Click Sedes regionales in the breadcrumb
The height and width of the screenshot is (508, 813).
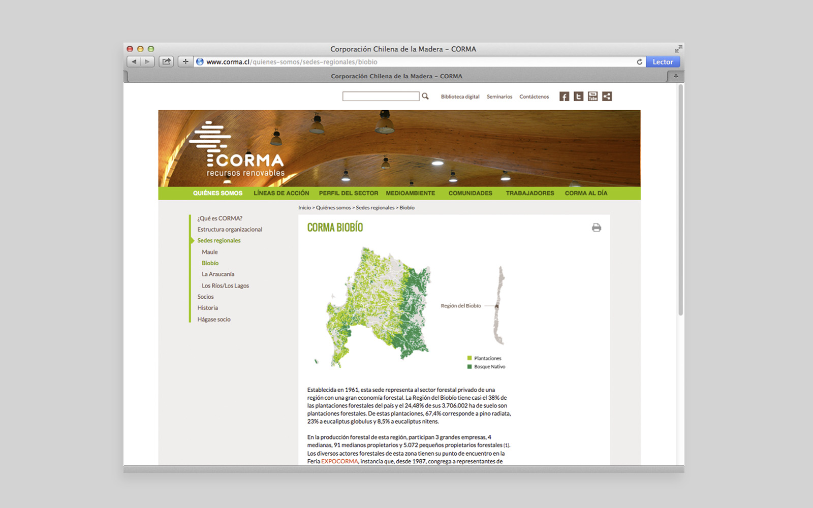(x=375, y=208)
